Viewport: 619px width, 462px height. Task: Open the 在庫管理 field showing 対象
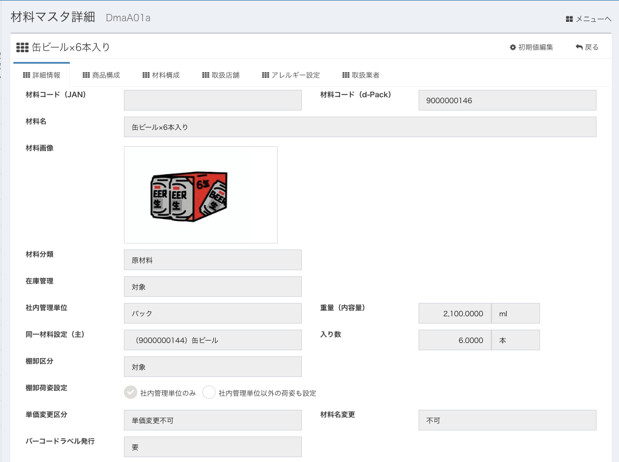click(212, 287)
